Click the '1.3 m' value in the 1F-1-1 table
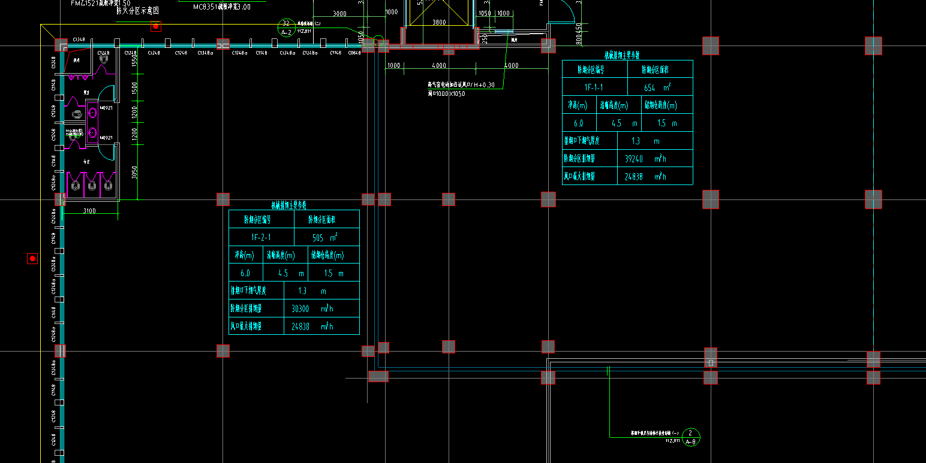Screen dimensions: 926x463 (645, 141)
